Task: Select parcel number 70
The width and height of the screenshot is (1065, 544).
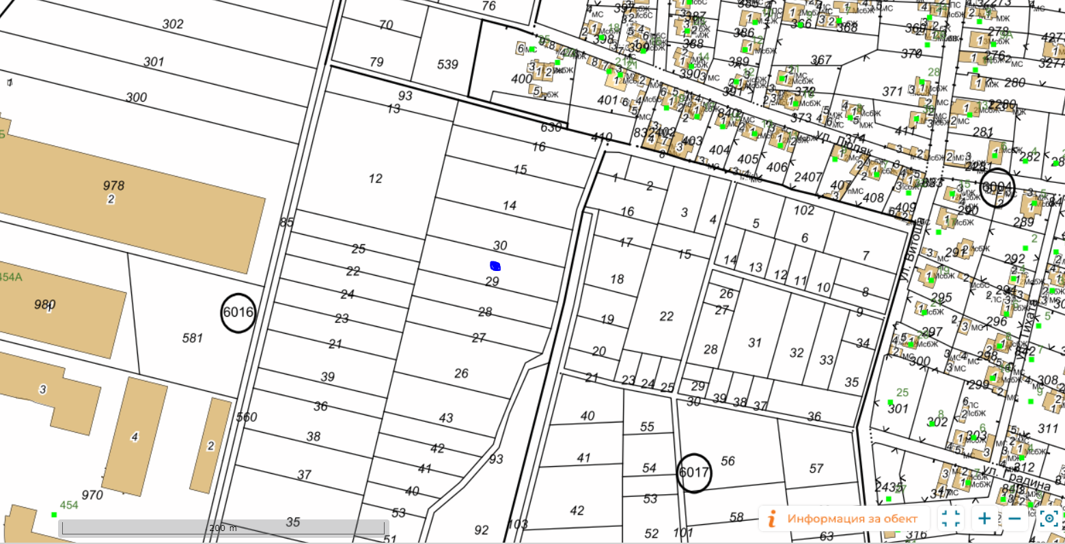Action: 386,25
